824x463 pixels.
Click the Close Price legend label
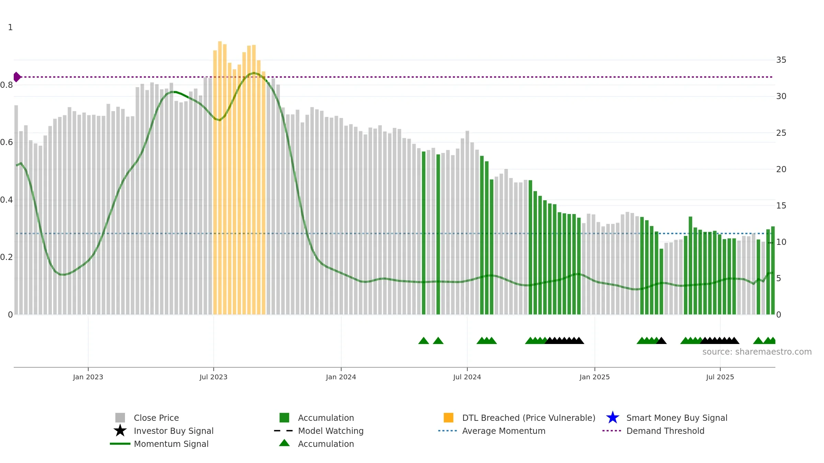tap(156, 418)
